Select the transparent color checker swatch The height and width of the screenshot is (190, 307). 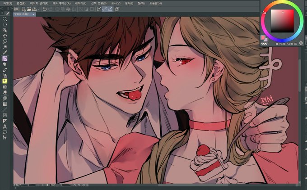(x=264, y=44)
